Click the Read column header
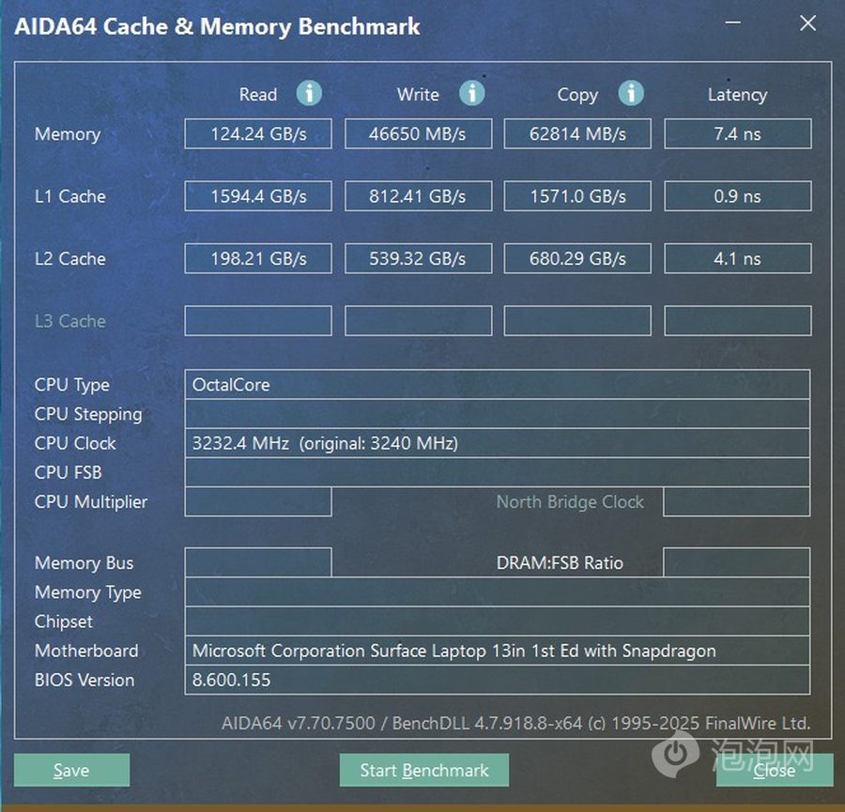 [x=258, y=94]
